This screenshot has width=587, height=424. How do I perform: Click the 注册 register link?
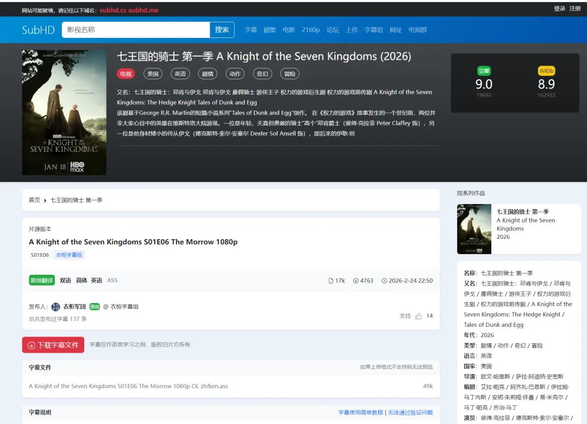[575, 9]
